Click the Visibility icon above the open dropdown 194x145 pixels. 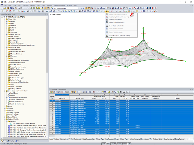click(x=107, y=11)
